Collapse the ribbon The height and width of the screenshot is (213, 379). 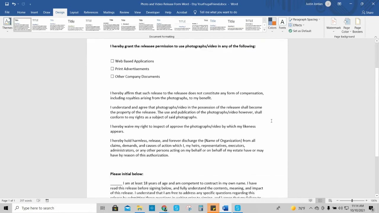coord(375,37)
